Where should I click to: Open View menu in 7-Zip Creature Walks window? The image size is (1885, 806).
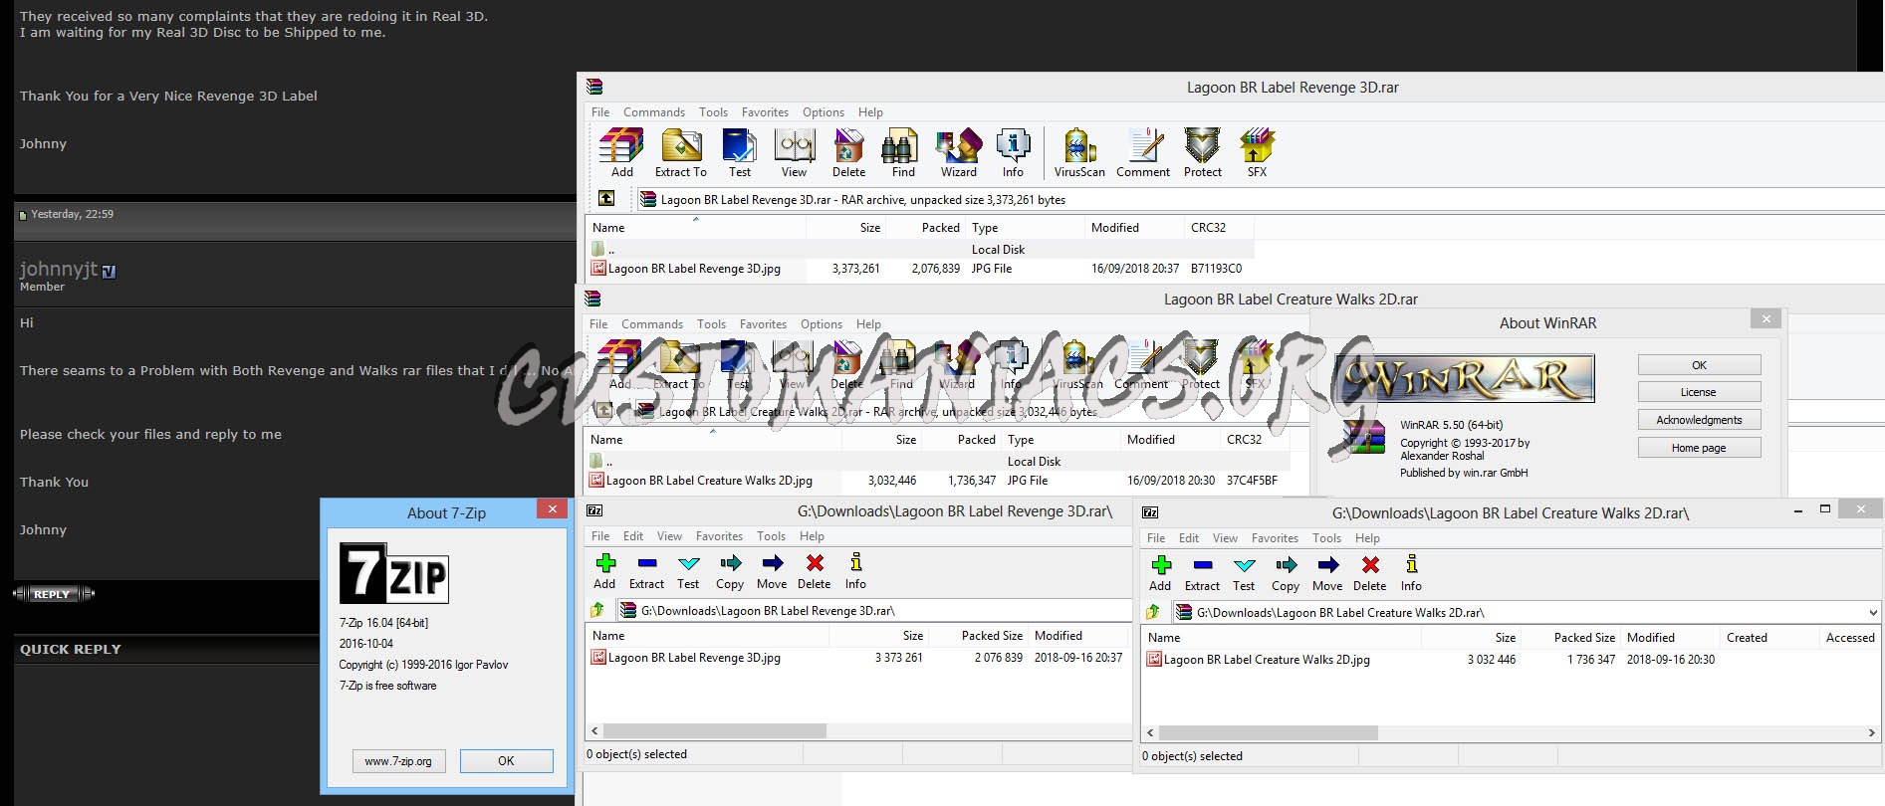[x=1225, y=538]
